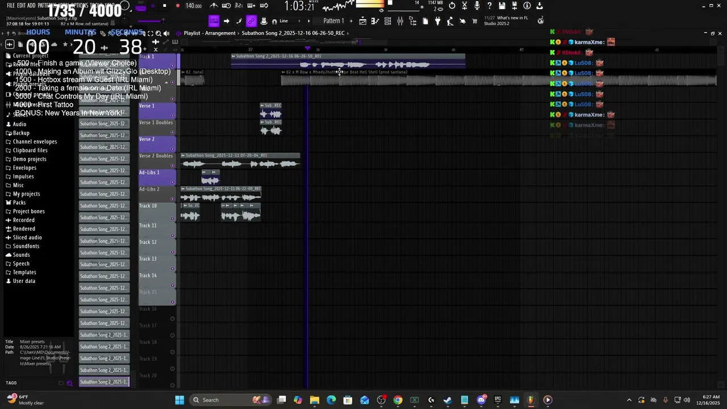Click the save new version icon
727x409 pixels.
click(x=515, y=6)
